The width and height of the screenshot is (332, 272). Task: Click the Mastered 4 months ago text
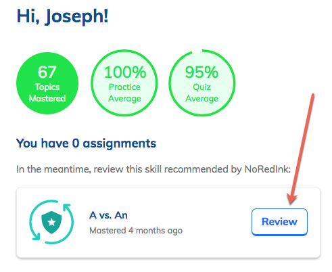tap(136, 231)
